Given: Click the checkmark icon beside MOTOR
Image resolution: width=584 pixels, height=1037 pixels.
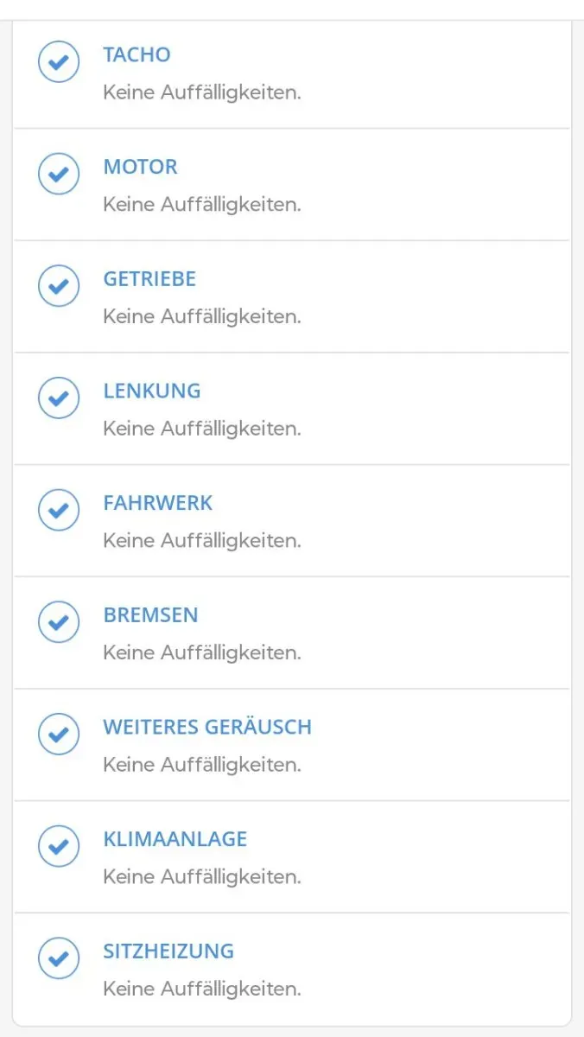Looking at the screenshot, I should pos(59,175).
